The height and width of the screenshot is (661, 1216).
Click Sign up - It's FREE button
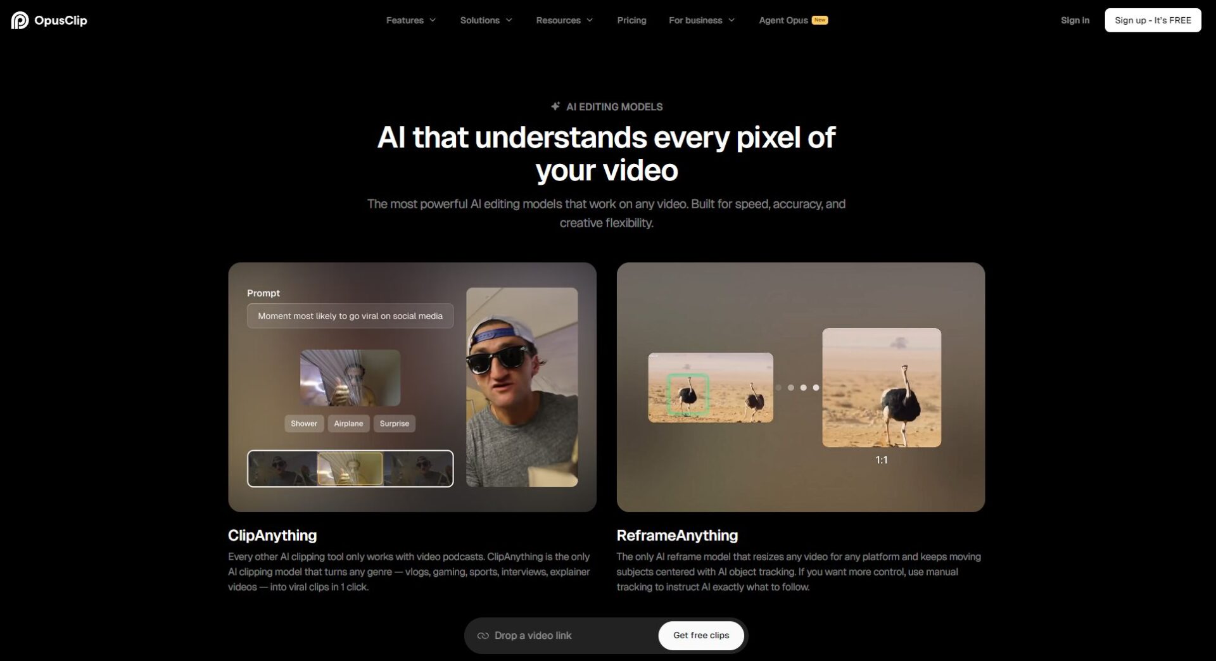1153,20
